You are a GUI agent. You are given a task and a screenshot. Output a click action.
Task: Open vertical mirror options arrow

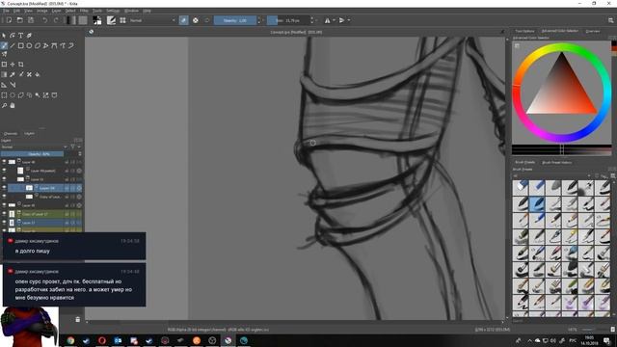coord(349,20)
